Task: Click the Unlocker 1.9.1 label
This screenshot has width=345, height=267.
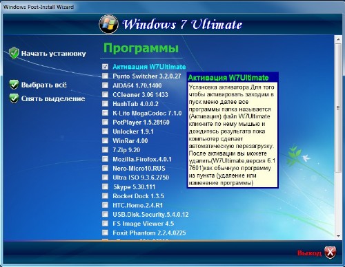Action: (x=133, y=131)
